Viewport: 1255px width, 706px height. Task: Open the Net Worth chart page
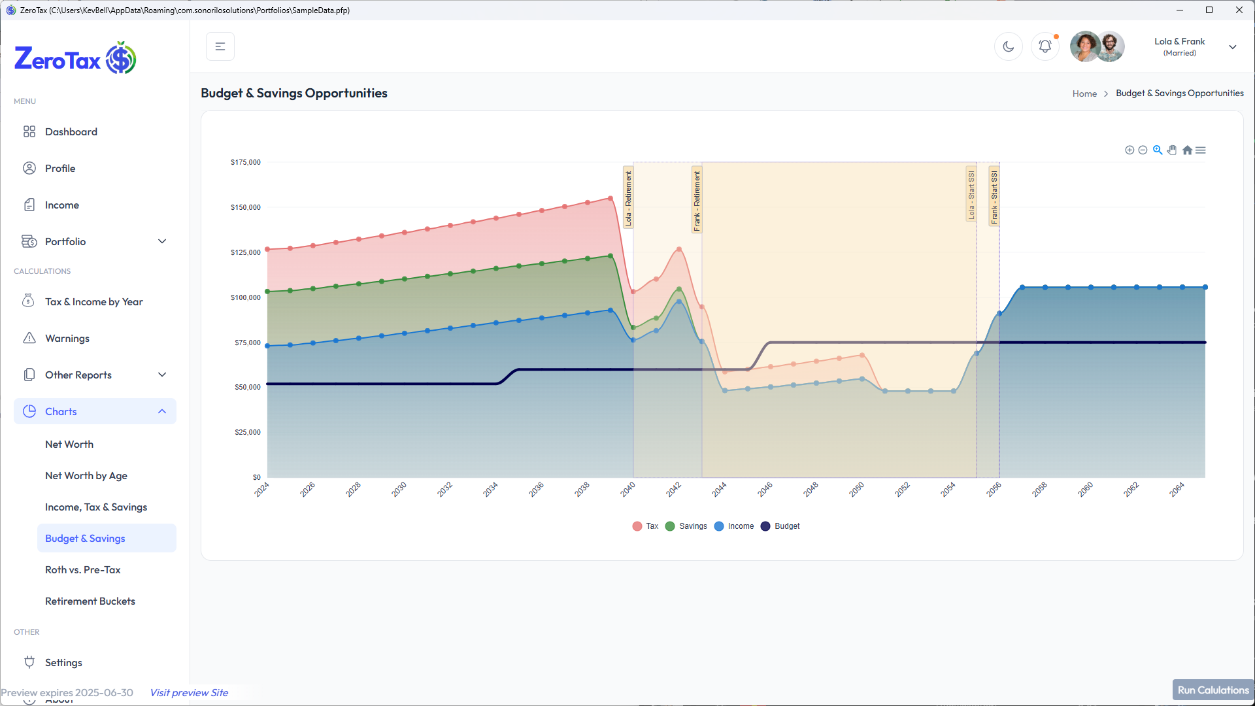[x=69, y=444]
